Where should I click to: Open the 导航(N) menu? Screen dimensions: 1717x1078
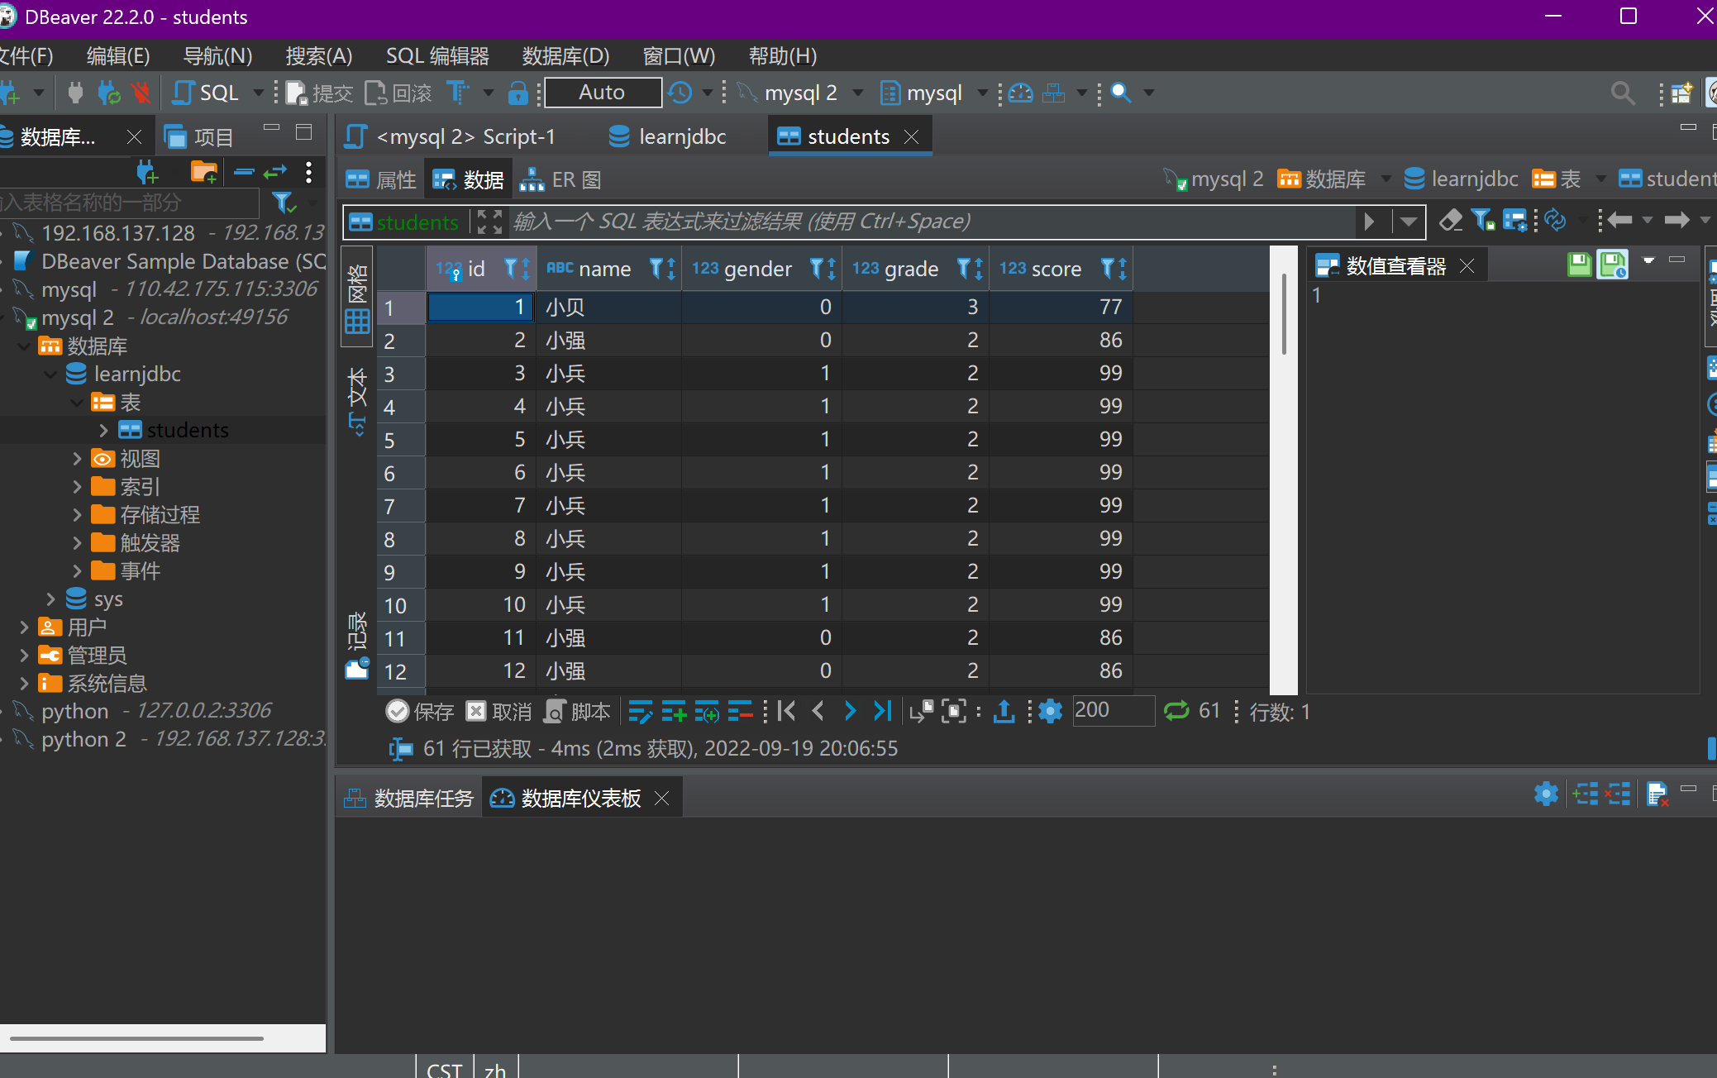pos(217,56)
